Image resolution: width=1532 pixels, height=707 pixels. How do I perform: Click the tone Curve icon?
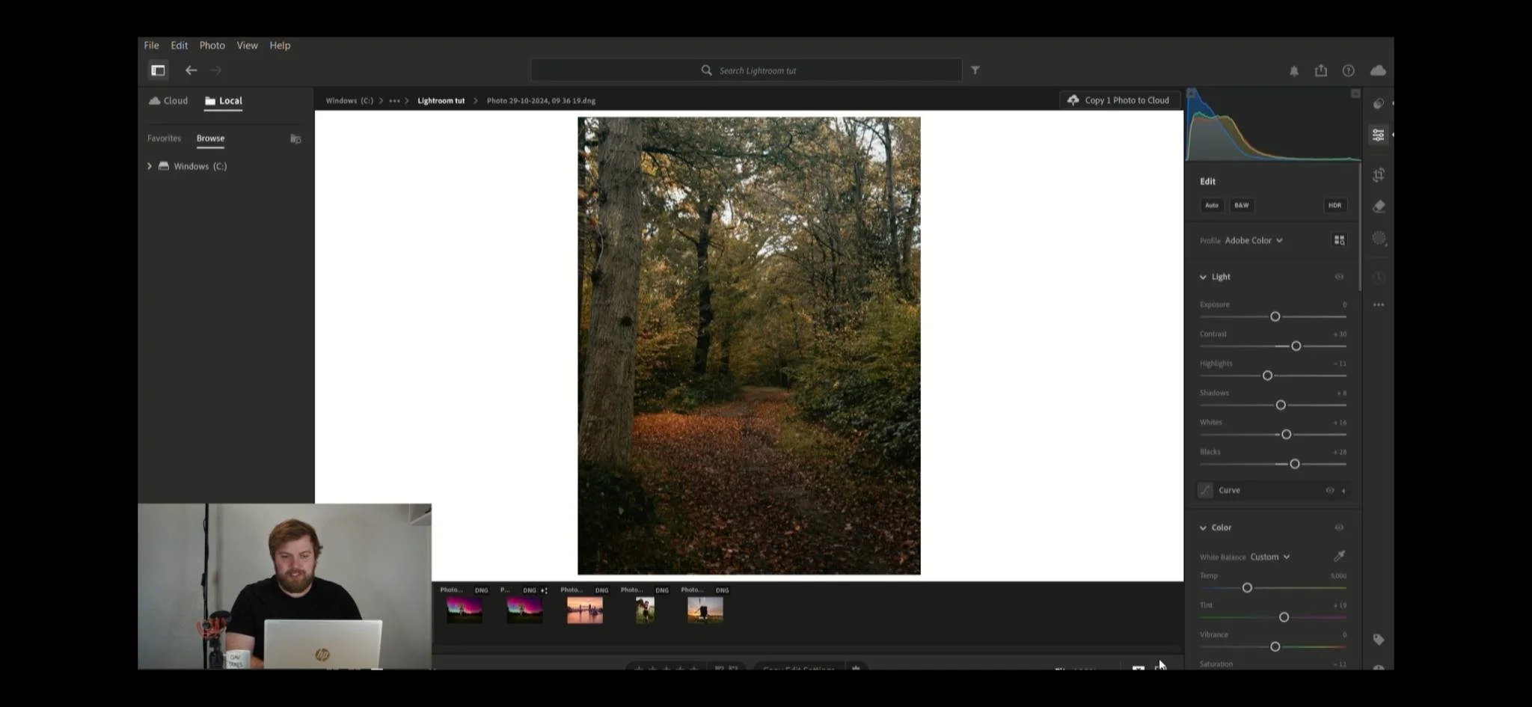tap(1205, 490)
